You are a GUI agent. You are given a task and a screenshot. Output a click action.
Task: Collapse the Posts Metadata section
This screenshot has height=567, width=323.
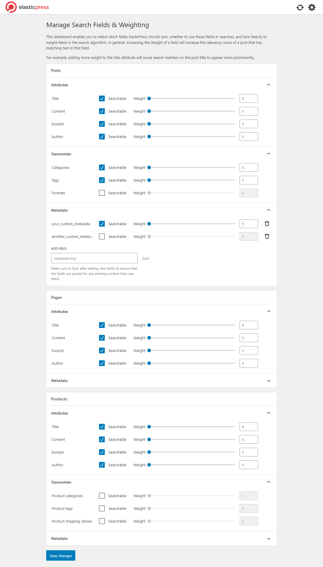tap(269, 210)
